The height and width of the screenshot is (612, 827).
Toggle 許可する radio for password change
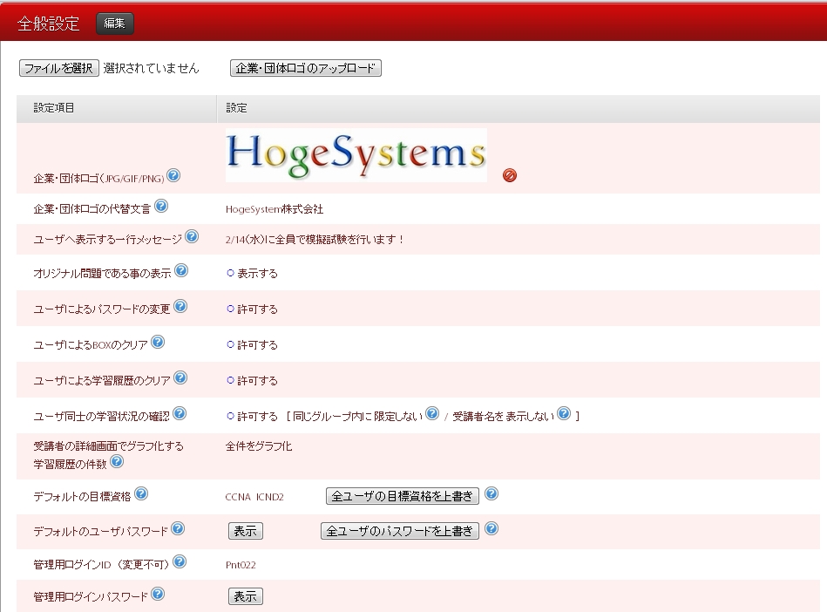(231, 309)
